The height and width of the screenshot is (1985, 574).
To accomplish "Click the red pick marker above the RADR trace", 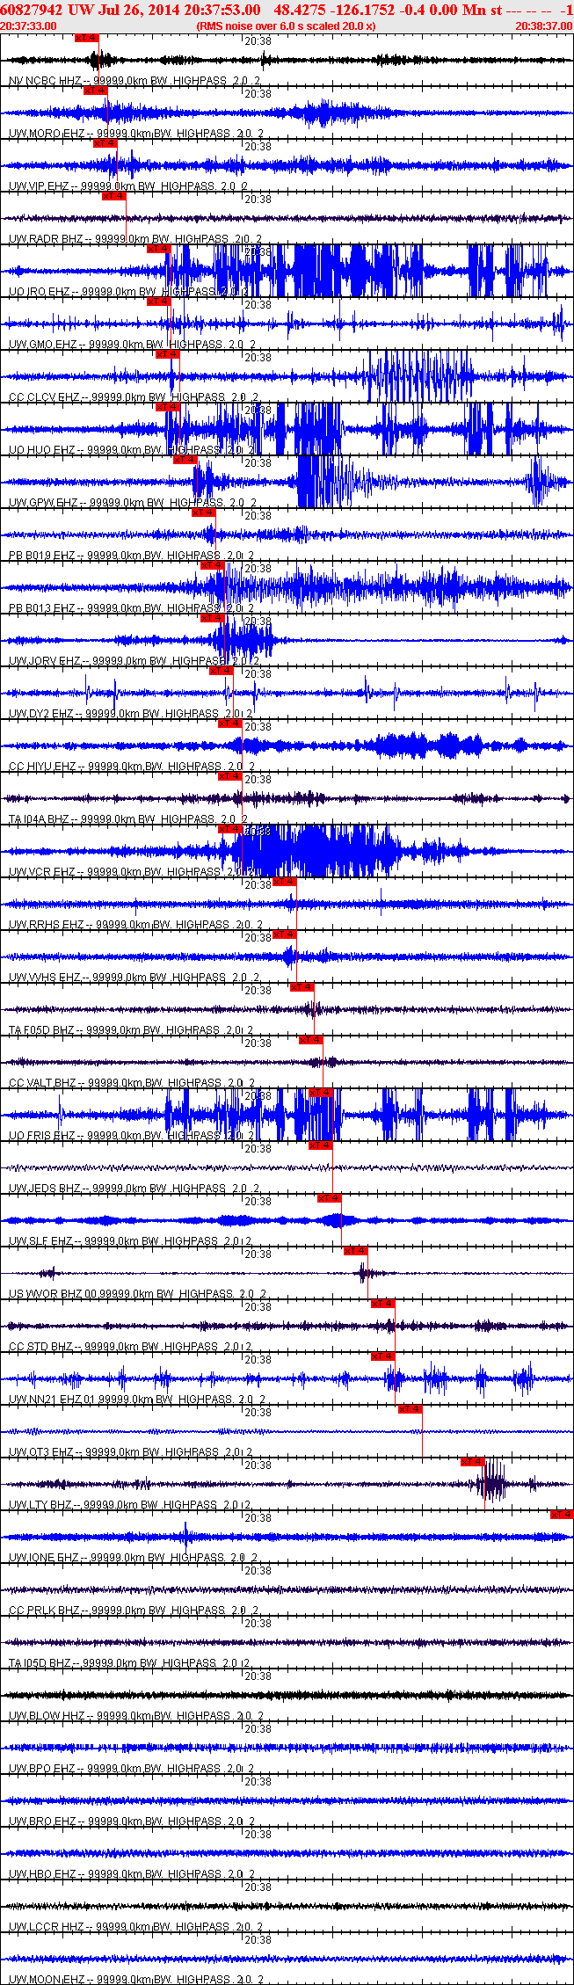I will point(114,196).
